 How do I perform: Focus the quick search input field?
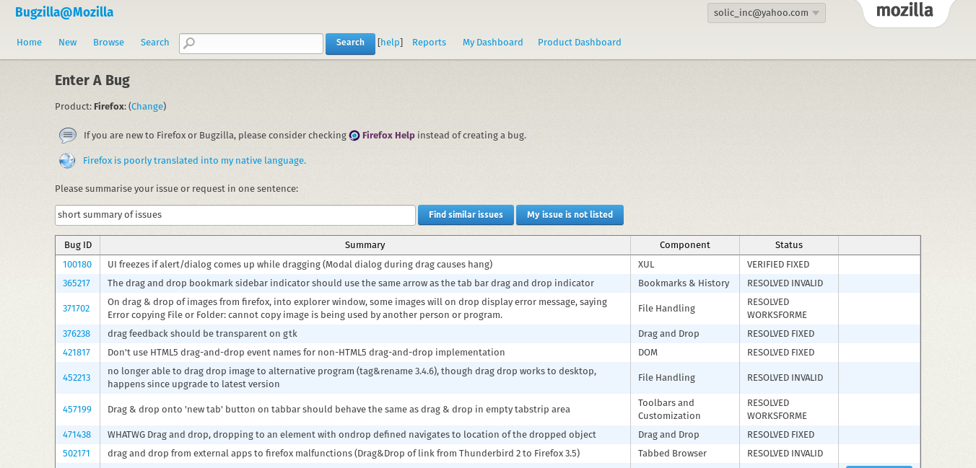251,43
